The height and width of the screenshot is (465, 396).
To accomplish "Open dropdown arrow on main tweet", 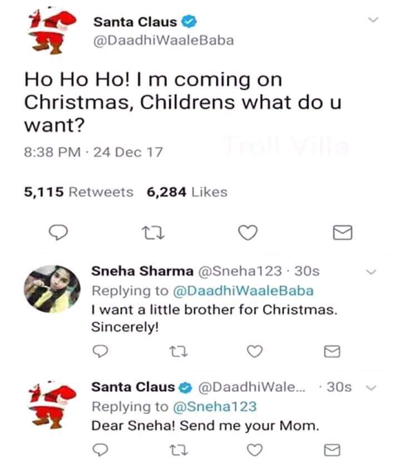I will pyautogui.click(x=374, y=20).
